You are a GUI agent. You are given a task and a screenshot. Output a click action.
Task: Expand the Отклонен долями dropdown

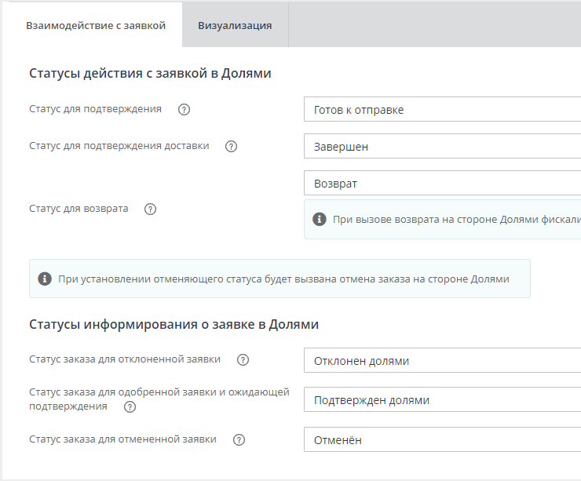(x=442, y=361)
